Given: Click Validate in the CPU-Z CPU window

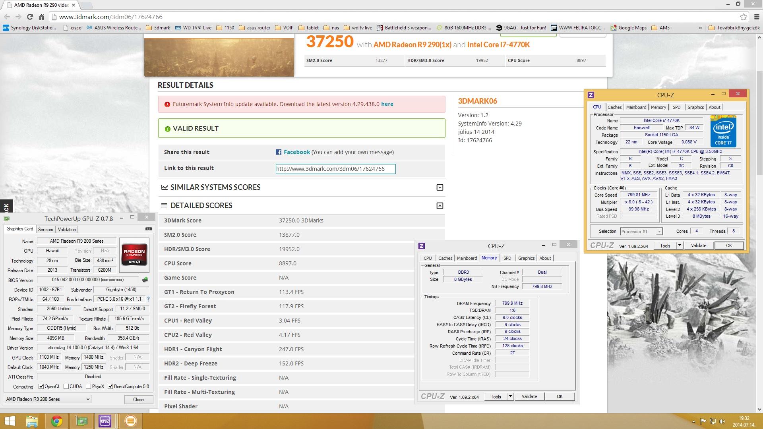Looking at the screenshot, I should tap(698, 245).
